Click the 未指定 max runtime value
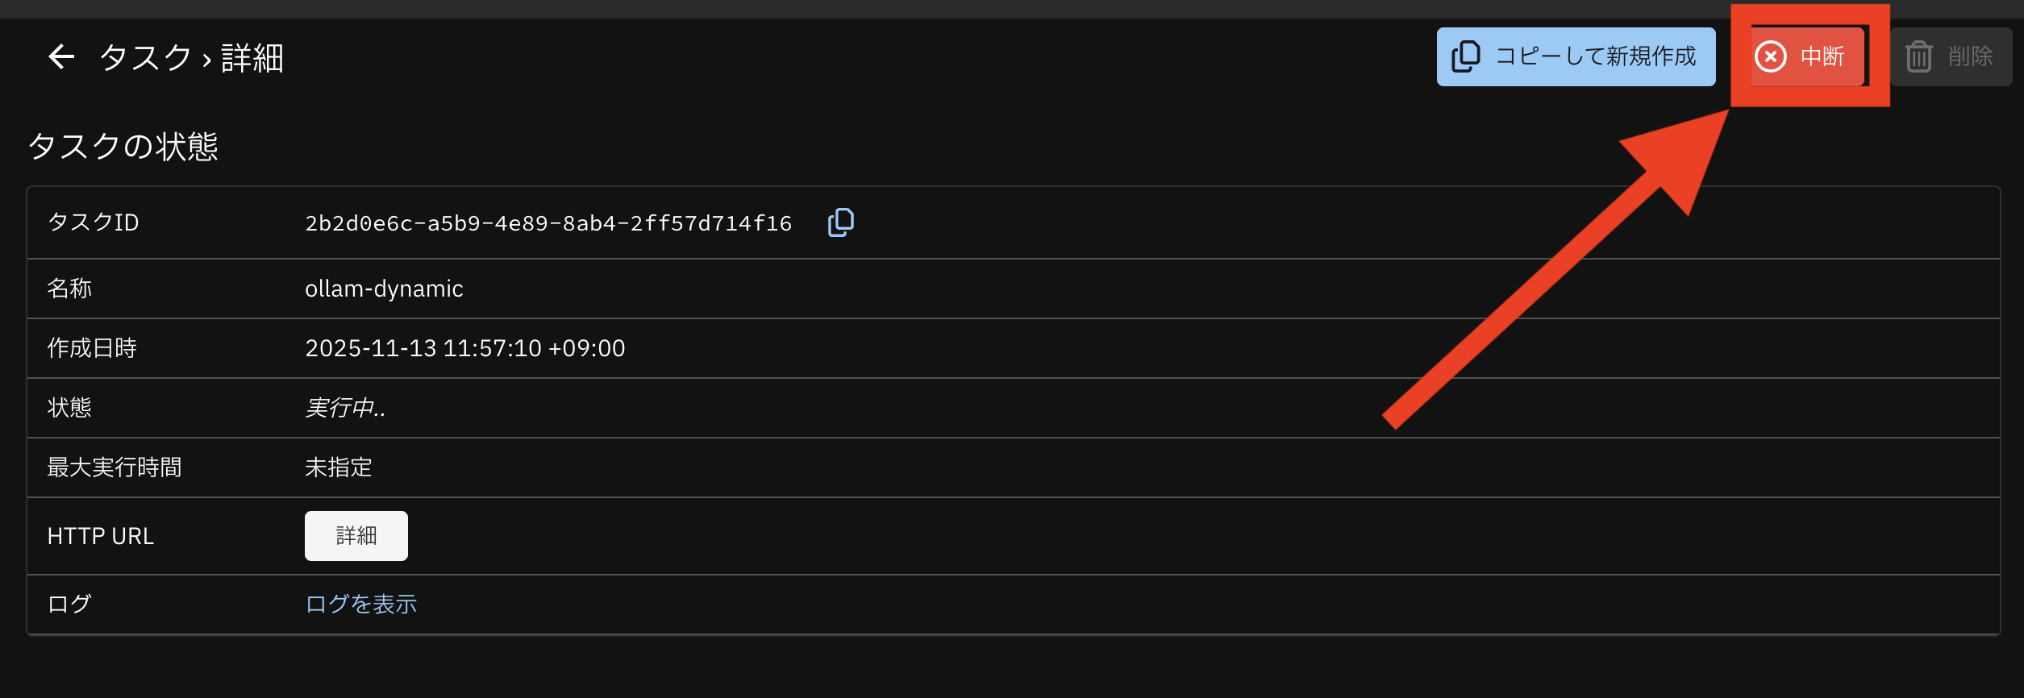 [339, 467]
